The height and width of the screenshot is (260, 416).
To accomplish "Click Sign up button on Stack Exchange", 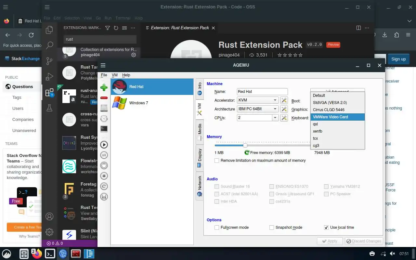I will pos(398,59).
